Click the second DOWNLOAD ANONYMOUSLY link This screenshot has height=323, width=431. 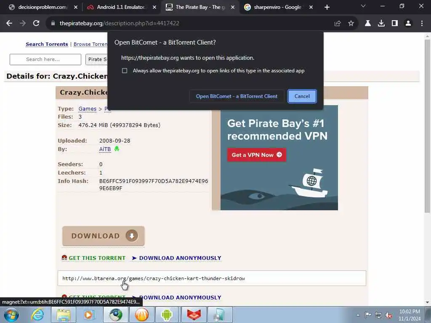[180, 298]
